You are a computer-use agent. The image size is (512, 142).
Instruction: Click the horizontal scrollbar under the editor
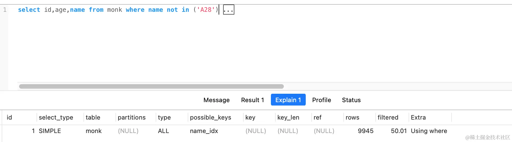151,86
